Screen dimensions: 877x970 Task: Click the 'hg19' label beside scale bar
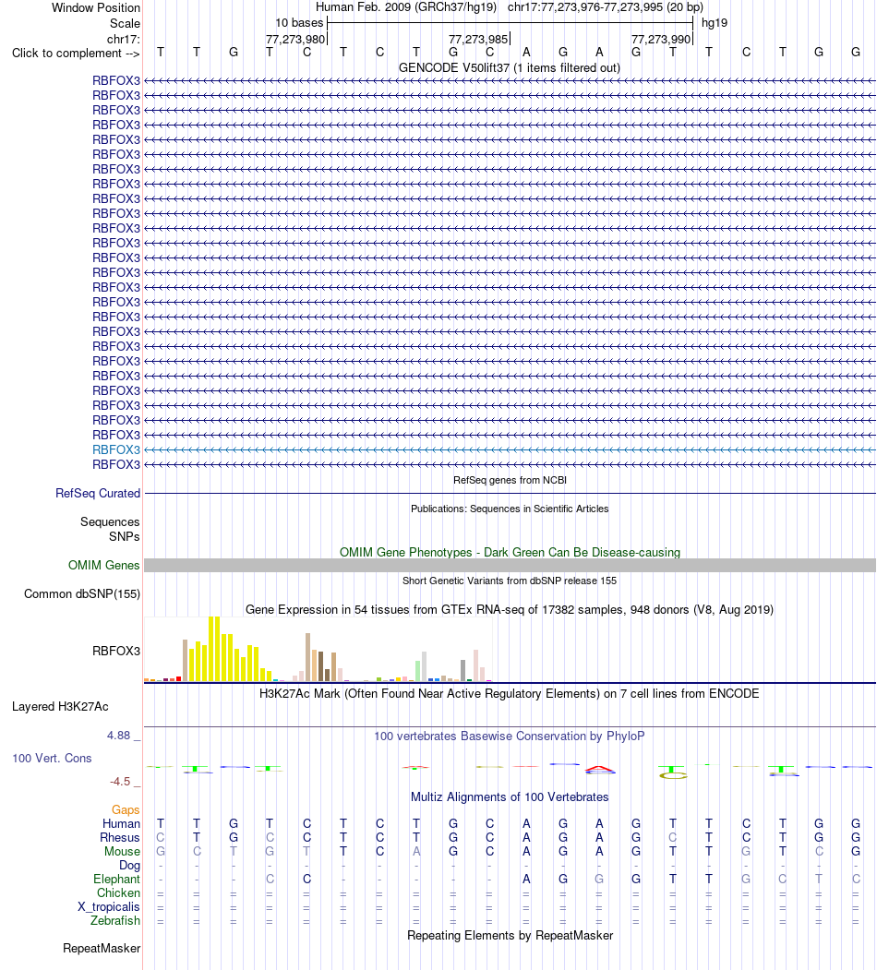pyautogui.click(x=715, y=23)
